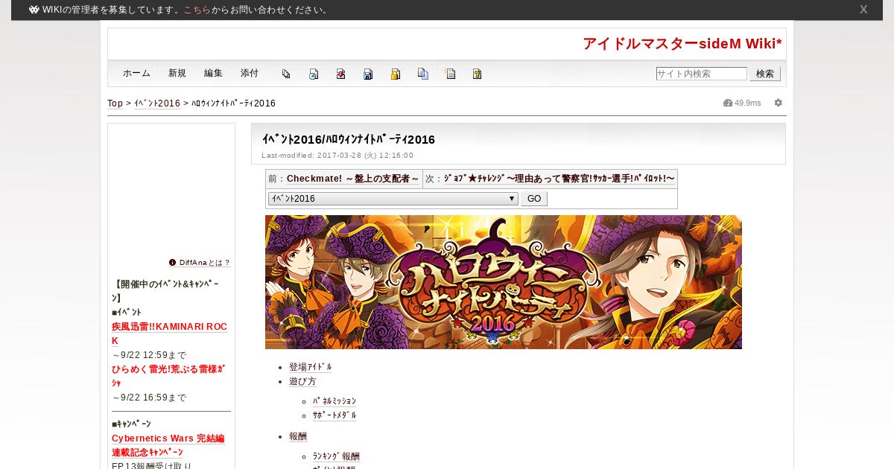Click こちら link in top banner
Screen dimensions: 894x469
(197, 10)
